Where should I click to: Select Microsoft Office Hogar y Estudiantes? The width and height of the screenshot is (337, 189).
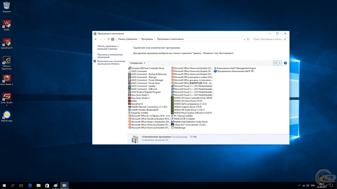(x=149, y=122)
